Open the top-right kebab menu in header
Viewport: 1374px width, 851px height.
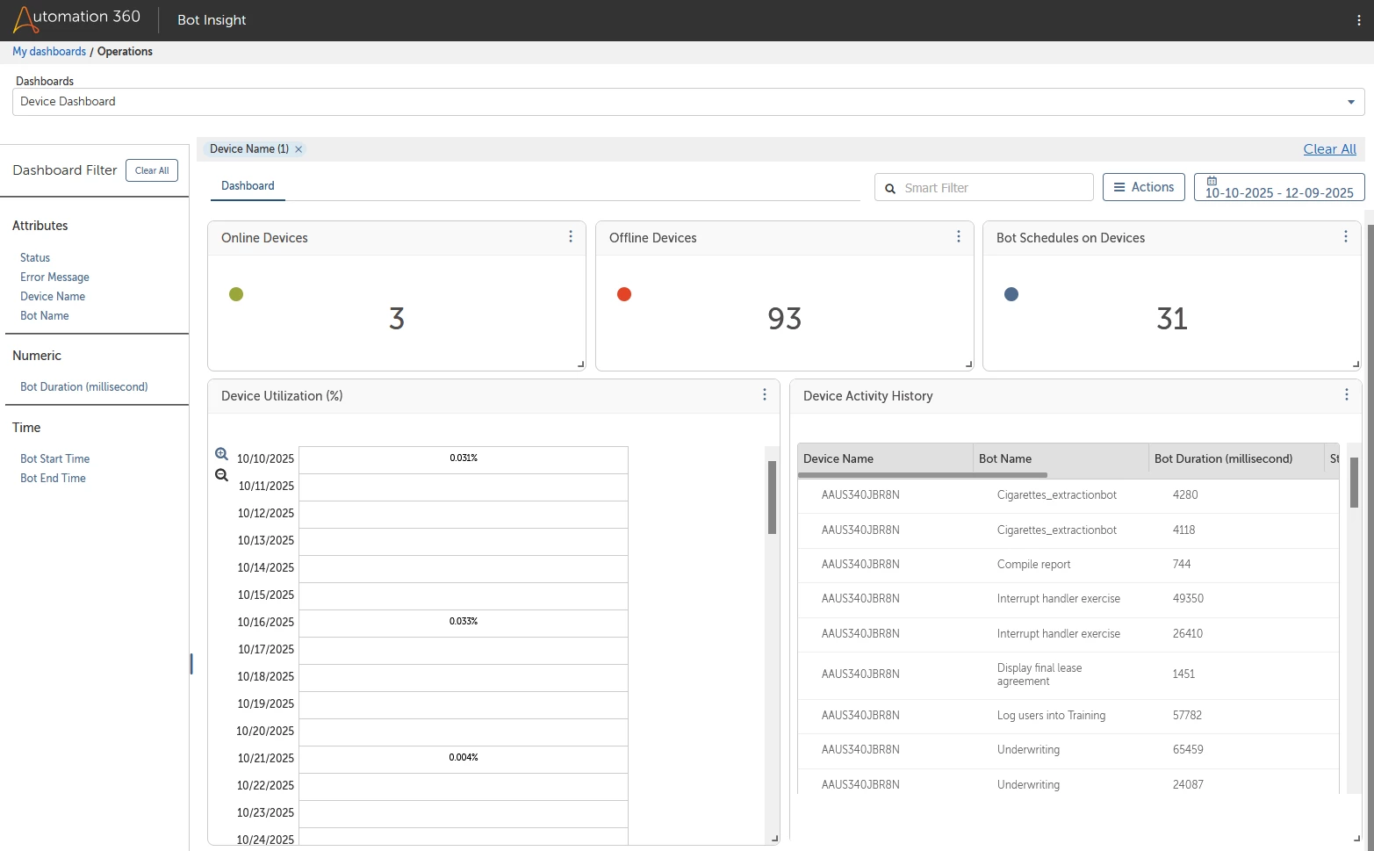click(x=1359, y=20)
